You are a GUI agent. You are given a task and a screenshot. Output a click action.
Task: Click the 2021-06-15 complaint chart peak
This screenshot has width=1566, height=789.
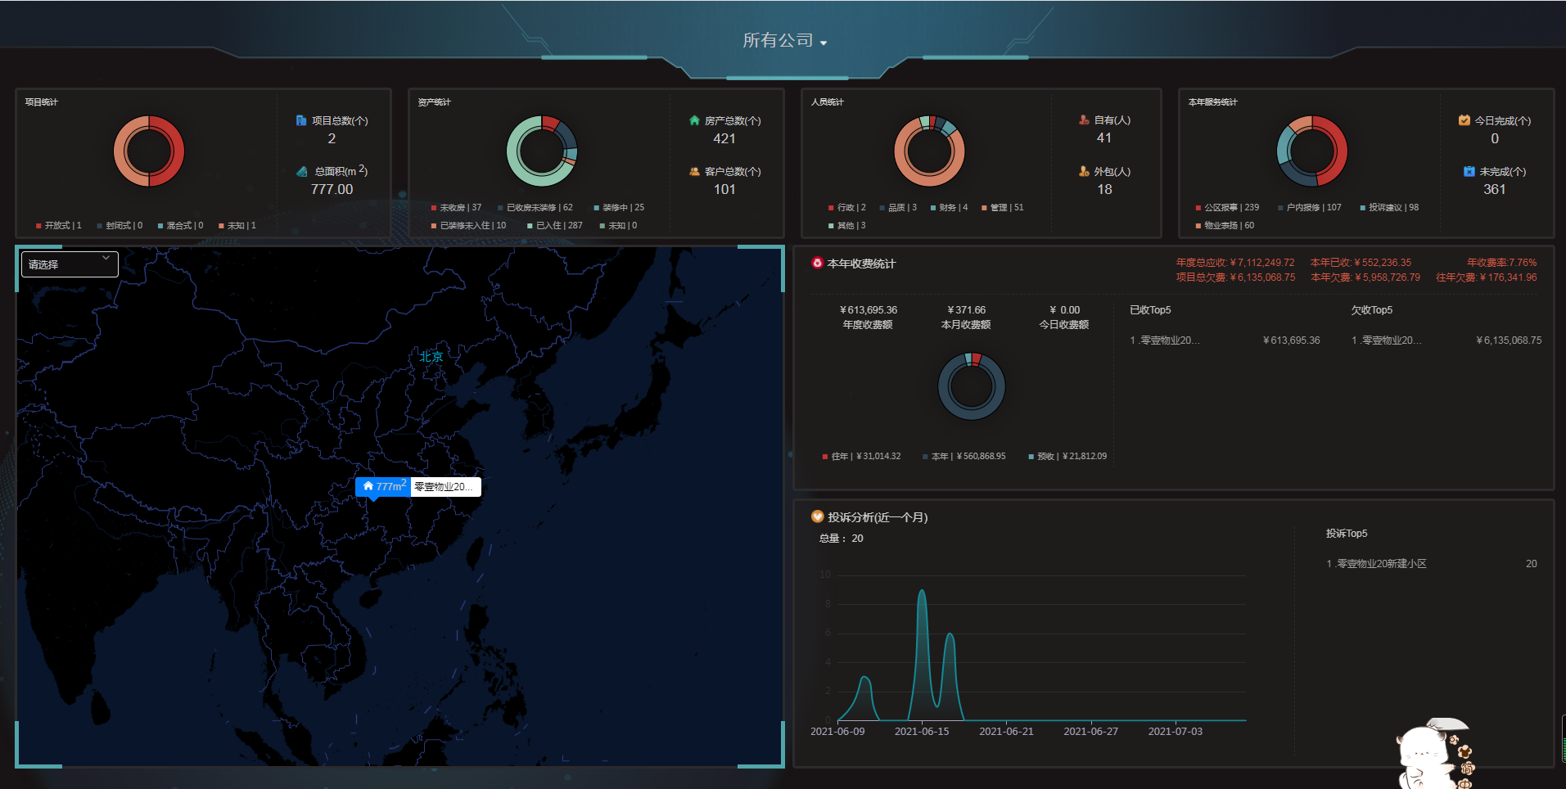[923, 591]
